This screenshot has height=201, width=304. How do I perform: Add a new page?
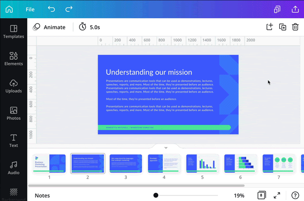pyautogui.click(x=270, y=27)
